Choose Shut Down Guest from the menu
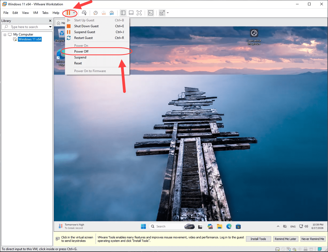Viewport: 328px width, 252px height. click(x=97, y=26)
